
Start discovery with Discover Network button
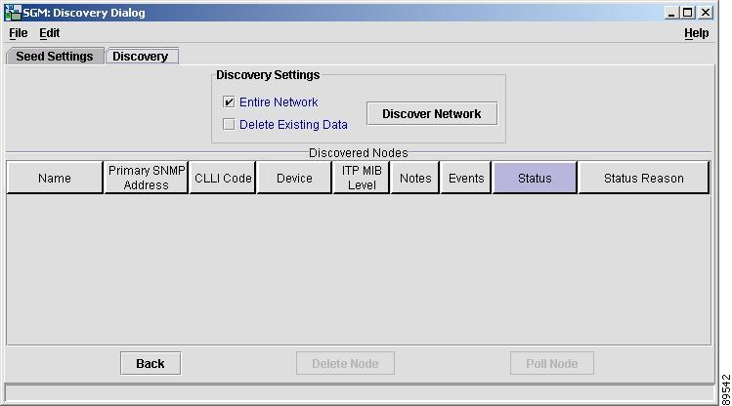point(432,114)
